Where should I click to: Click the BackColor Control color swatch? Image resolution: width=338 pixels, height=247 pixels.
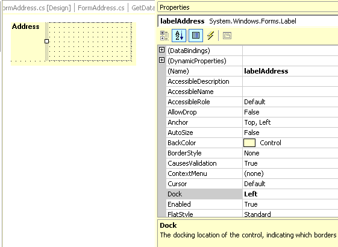click(x=249, y=143)
